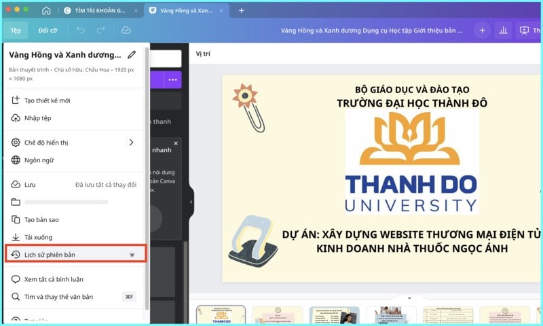Select the second slide thumbnail
The image size is (543, 326).
[278, 314]
